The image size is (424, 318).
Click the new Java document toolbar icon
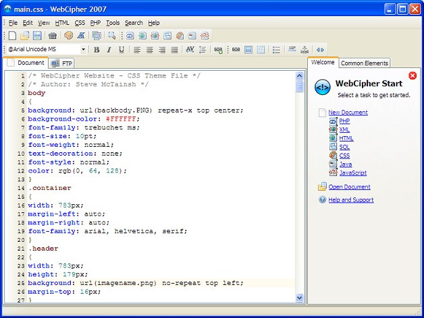[x=192, y=36]
